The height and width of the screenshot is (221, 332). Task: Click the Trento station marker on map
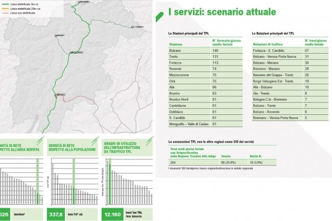(x=55, y=95)
